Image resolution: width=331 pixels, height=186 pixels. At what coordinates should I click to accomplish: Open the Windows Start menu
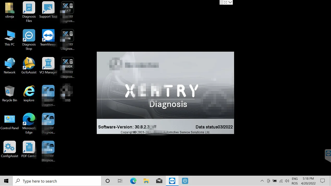point(6,181)
